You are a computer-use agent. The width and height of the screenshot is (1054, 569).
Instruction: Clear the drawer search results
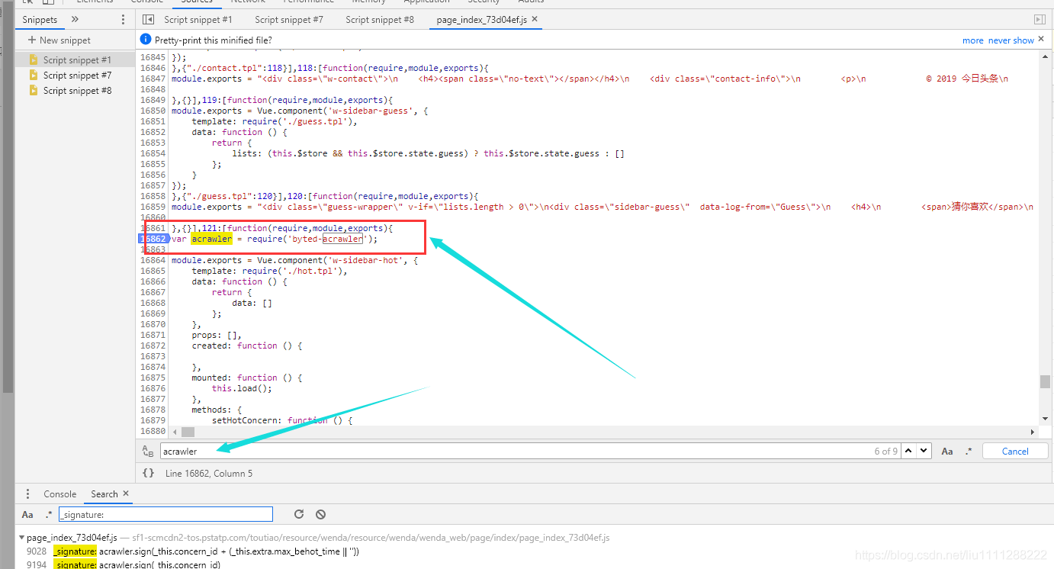click(321, 515)
